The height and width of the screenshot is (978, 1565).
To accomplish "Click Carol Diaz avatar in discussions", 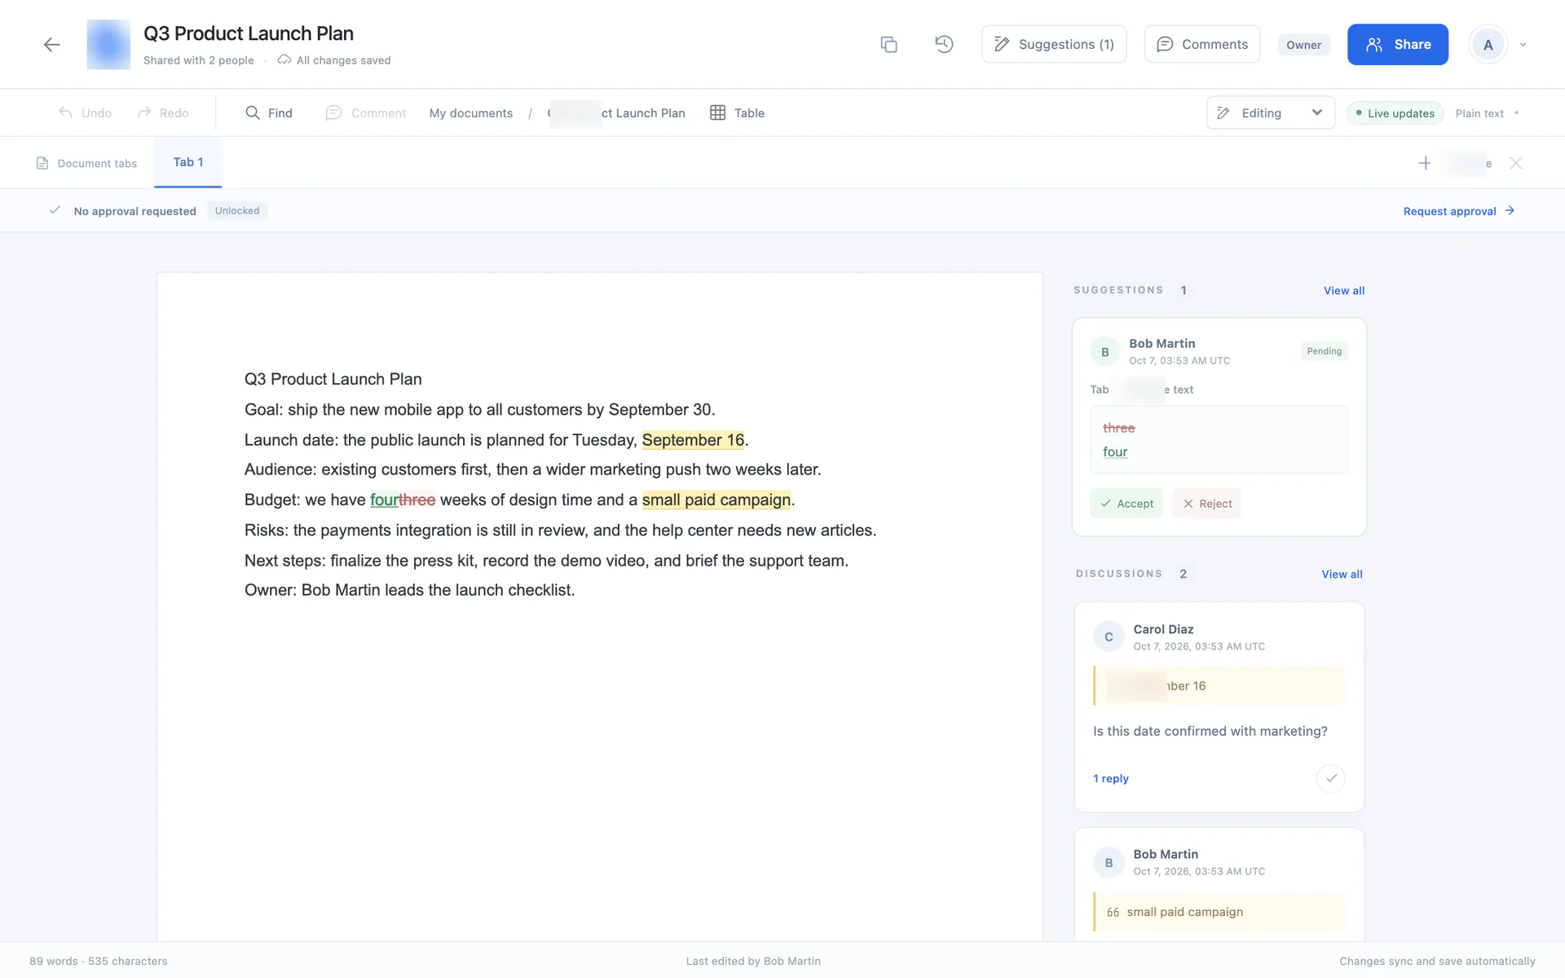I will click(x=1109, y=637).
